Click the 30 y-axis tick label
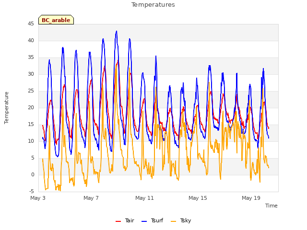 coord(31,74)
